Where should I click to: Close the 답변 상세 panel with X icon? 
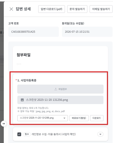[x=11, y=9]
